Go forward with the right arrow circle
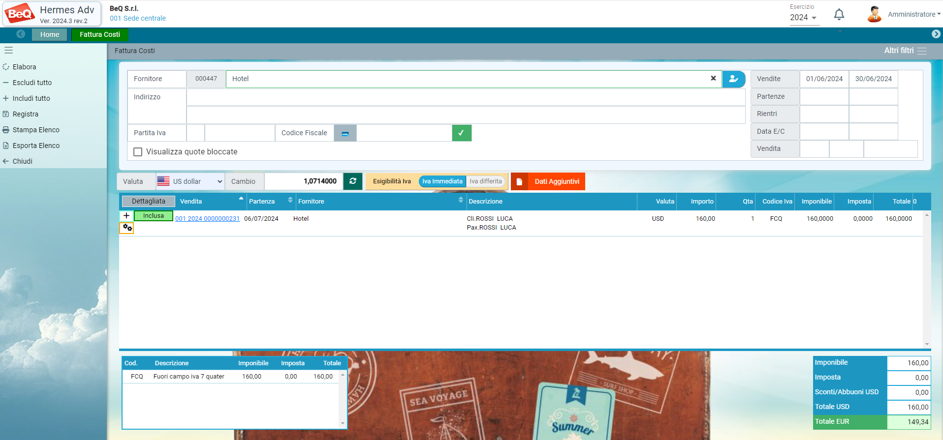This screenshot has width=943, height=440. coord(936,34)
